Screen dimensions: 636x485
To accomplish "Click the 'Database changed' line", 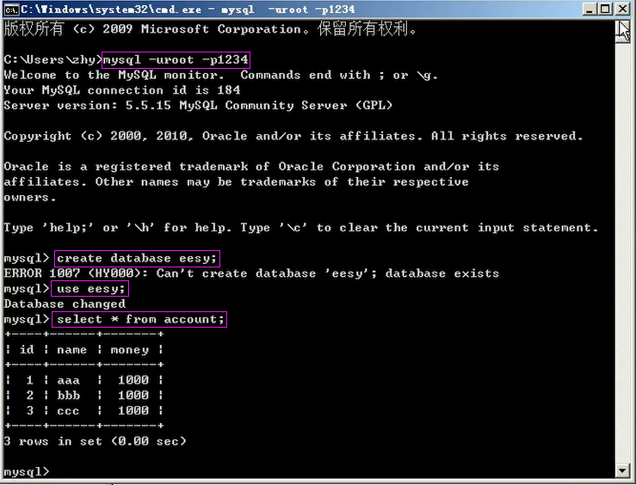I will point(65,304).
